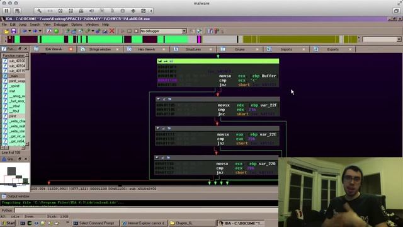Image resolution: width=403 pixels, height=227 pixels.
Task: Switch to the Imports tab
Action: tap(287, 49)
